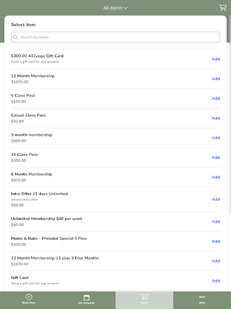Add the $300.00 432yoga Gift Card
Image resolution: width=231 pixels, height=309 pixels.
216,59
